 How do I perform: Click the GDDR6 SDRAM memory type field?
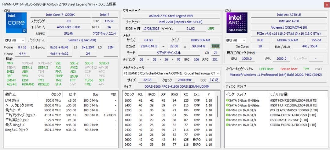[x=288, y=40]
